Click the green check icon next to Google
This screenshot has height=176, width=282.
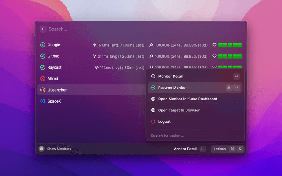click(43, 45)
